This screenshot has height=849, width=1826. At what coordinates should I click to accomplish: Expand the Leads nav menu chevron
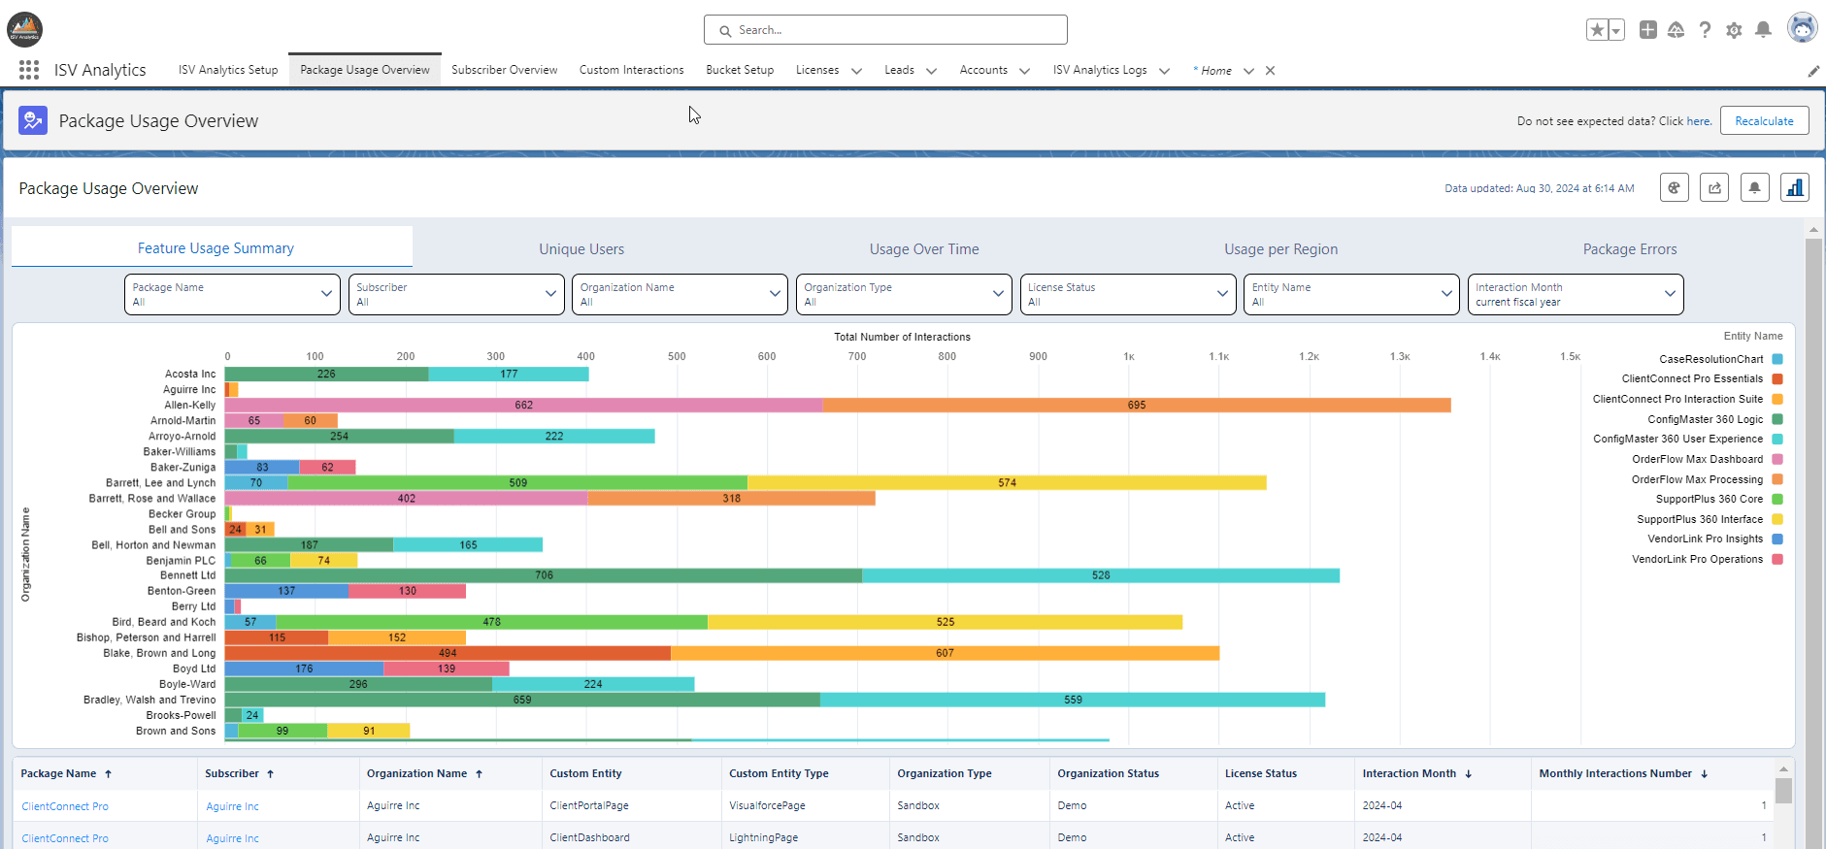[931, 71]
